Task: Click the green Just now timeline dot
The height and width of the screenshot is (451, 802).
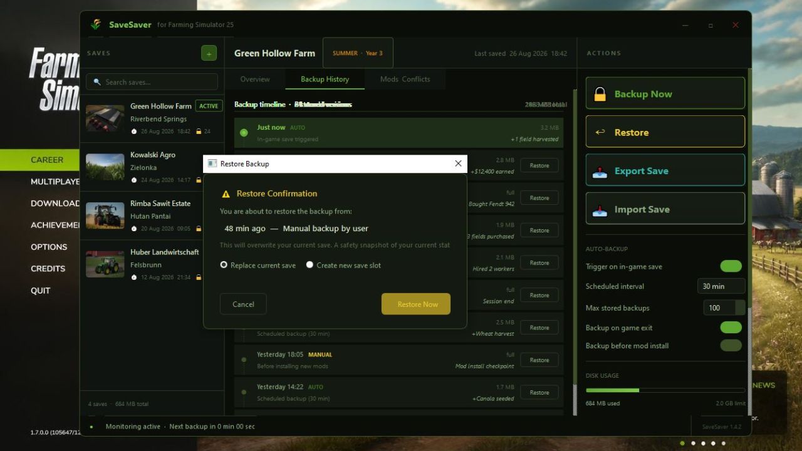Action: point(244,133)
